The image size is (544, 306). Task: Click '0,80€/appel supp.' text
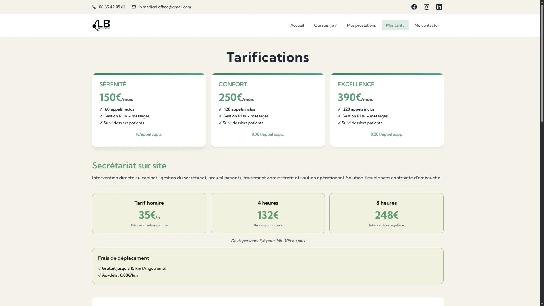387,134
